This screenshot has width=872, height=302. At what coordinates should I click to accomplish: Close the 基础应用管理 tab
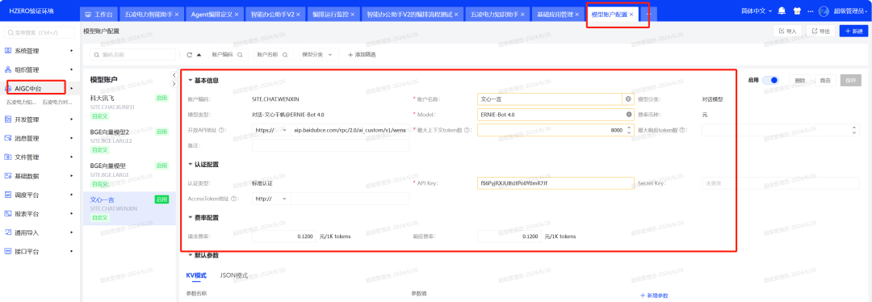576,15
